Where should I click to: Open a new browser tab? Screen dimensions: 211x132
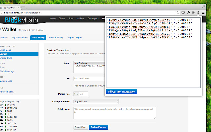pos(24,8)
